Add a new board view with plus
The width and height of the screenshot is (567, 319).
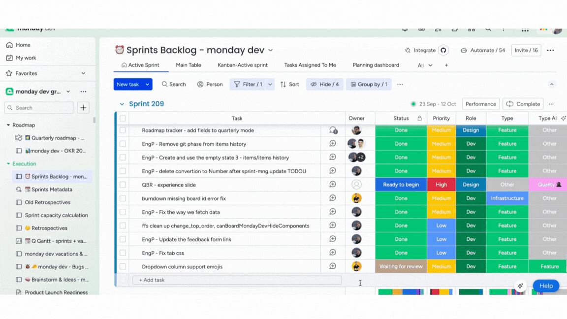(x=446, y=65)
